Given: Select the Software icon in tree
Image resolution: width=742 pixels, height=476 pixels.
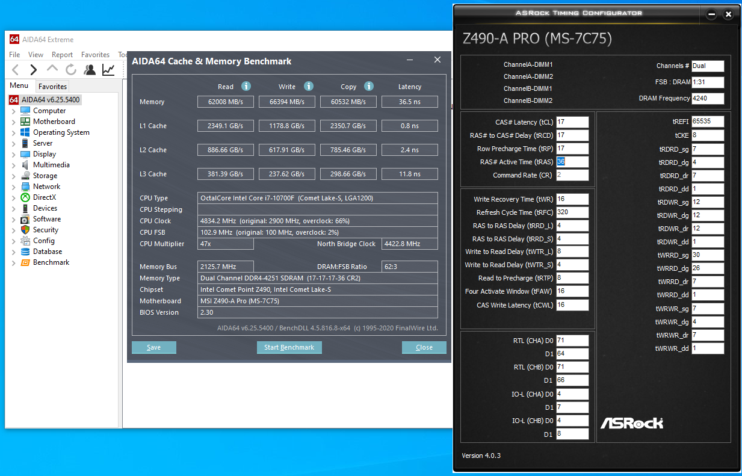Looking at the screenshot, I should click(25, 219).
